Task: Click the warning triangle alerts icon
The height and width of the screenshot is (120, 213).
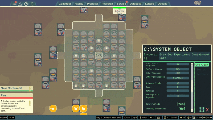Action: [x=20, y=4]
